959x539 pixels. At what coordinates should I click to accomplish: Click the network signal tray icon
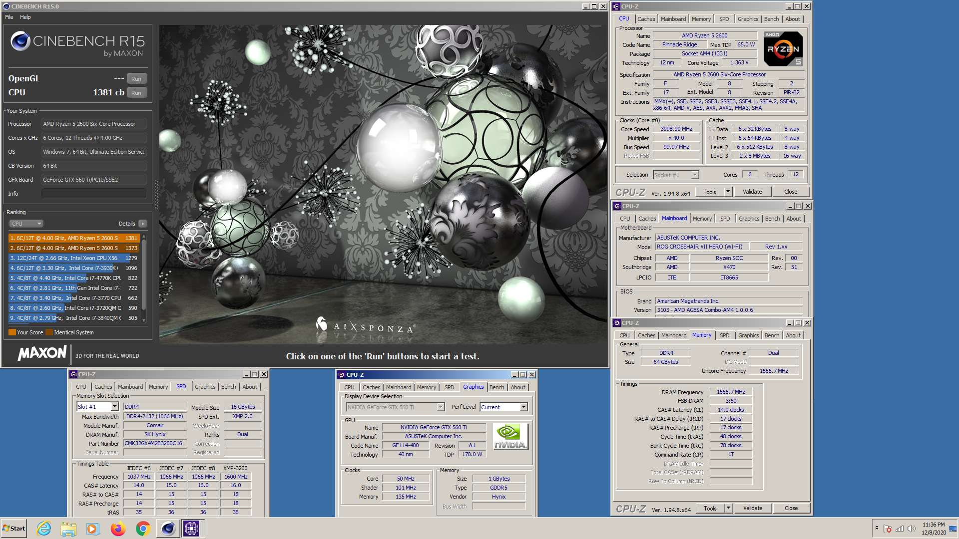[x=900, y=529]
